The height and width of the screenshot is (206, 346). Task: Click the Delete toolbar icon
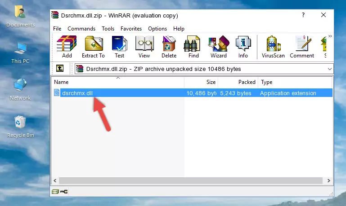pos(169,47)
